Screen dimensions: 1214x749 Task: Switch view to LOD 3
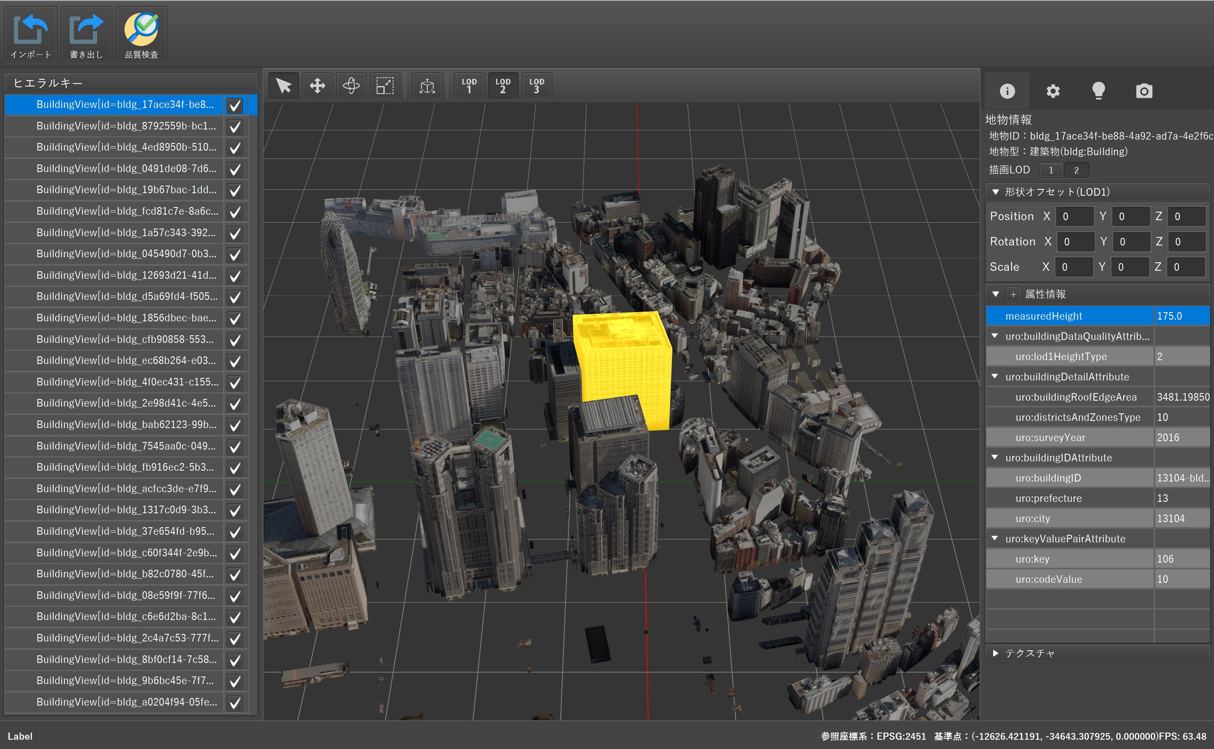coord(537,86)
